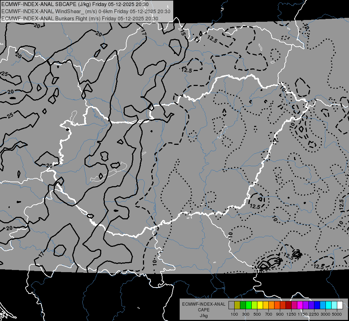Select the dark blue legend swatch
The image size is (349, 321).
[x=317, y=305]
